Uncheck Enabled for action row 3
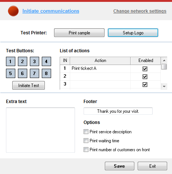Viewport: 172px width, 174px height. tap(145, 85)
